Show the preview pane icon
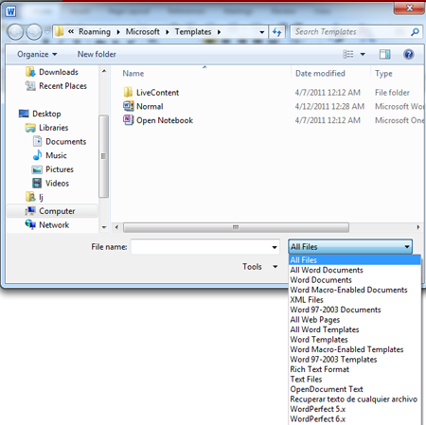This screenshot has height=425, width=426. 384,54
